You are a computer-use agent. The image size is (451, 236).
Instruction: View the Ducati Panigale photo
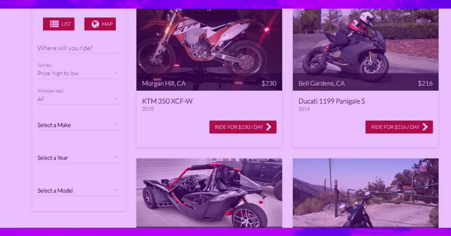click(x=366, y=50)
